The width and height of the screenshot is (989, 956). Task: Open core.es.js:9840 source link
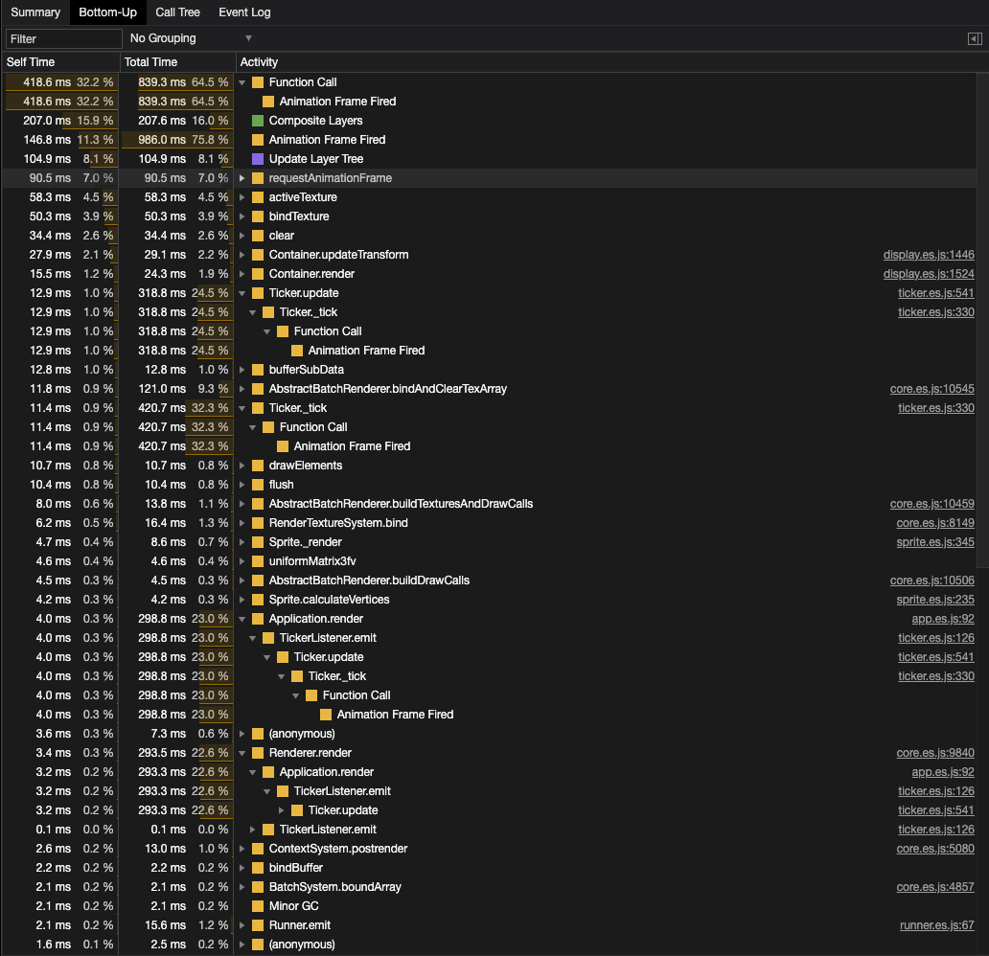935,752
